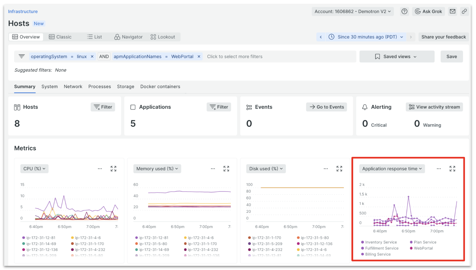The image size is (476, 270).
Task: Click the AND operator between filters
Action: (104, 57)
